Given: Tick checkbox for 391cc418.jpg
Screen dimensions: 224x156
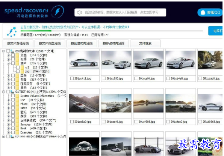Looking at the screenshot, I should [72, 78].
